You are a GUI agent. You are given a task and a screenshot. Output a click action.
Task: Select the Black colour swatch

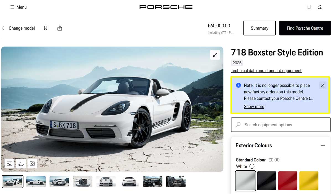coord(267,181)
